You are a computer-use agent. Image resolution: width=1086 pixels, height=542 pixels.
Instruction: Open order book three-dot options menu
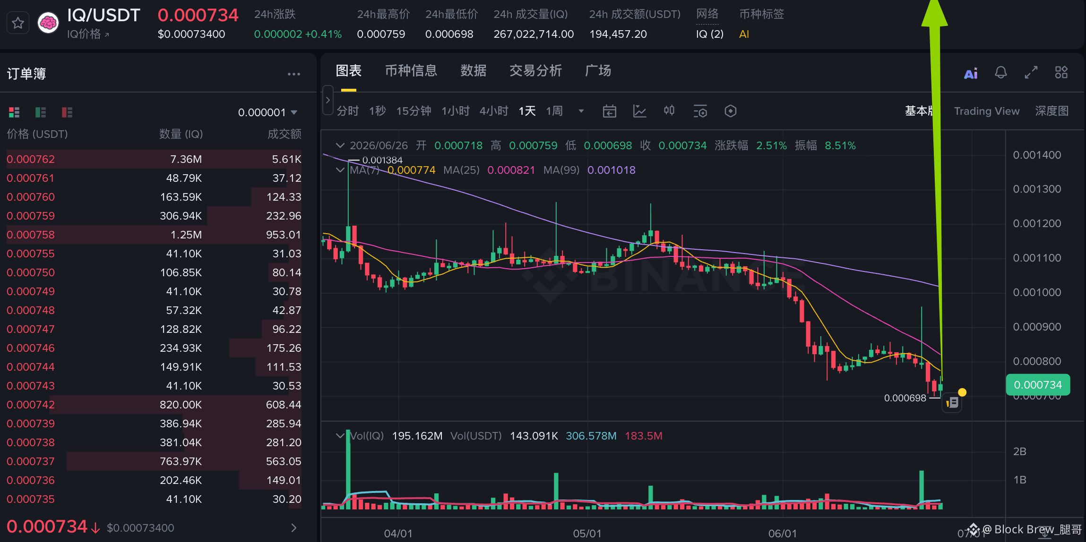coord(294,74)
